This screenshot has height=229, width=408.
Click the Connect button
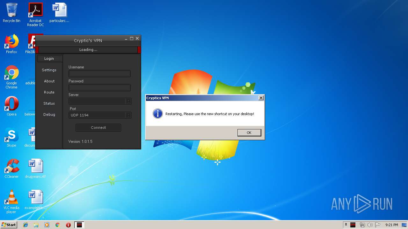(x=98, y=128)
